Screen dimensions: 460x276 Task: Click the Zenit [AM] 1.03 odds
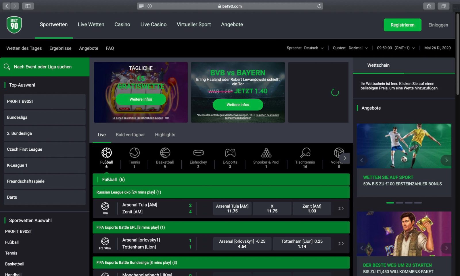click(x=312, y=208)
